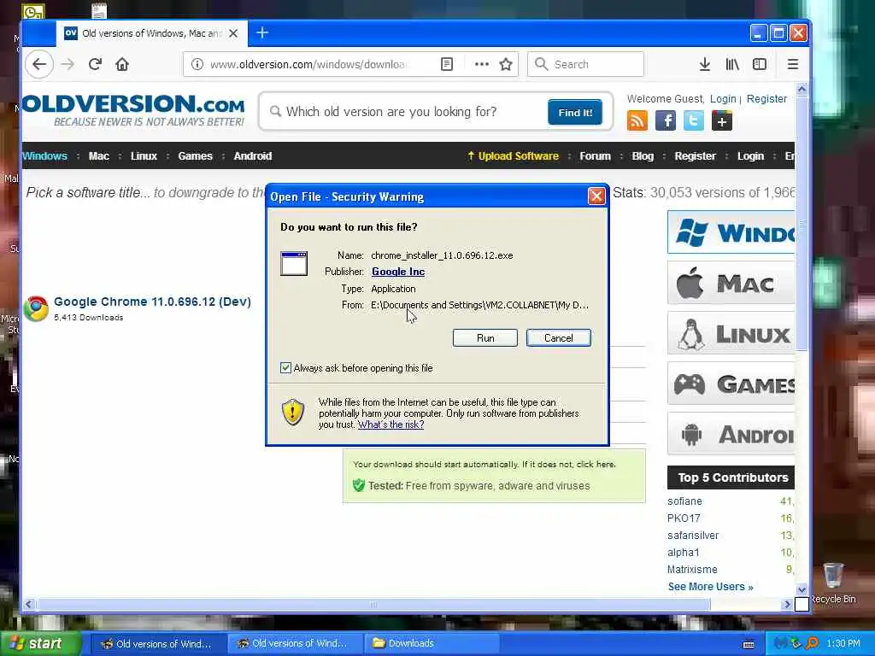Bookmark this page with star icon
Screen dimensions: 875x656
coord(506,64)
